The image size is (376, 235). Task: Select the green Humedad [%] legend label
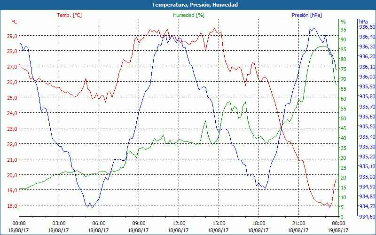(188, 15)
